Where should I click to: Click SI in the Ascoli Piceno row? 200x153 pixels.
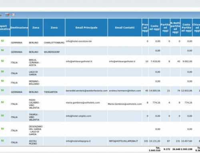[x=2, y=141]
